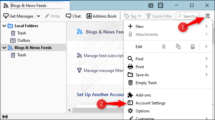Click the Cut scissors icon
The image size is (215, 120).
point(164,47)
